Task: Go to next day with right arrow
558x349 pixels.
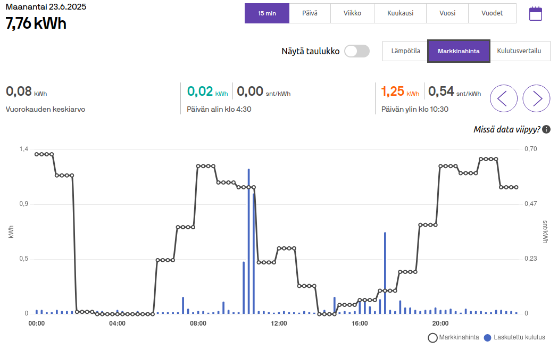Action: pyautogui.click(x=536, y=98)
